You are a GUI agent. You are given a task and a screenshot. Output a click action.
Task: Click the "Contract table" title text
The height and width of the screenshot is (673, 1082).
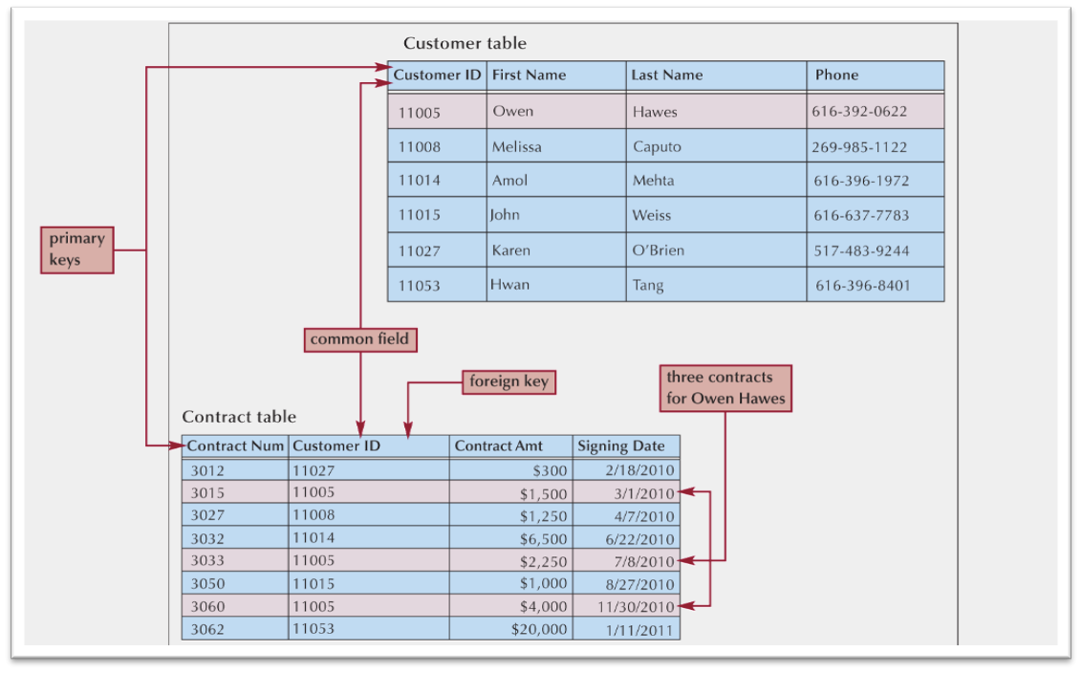239,417
